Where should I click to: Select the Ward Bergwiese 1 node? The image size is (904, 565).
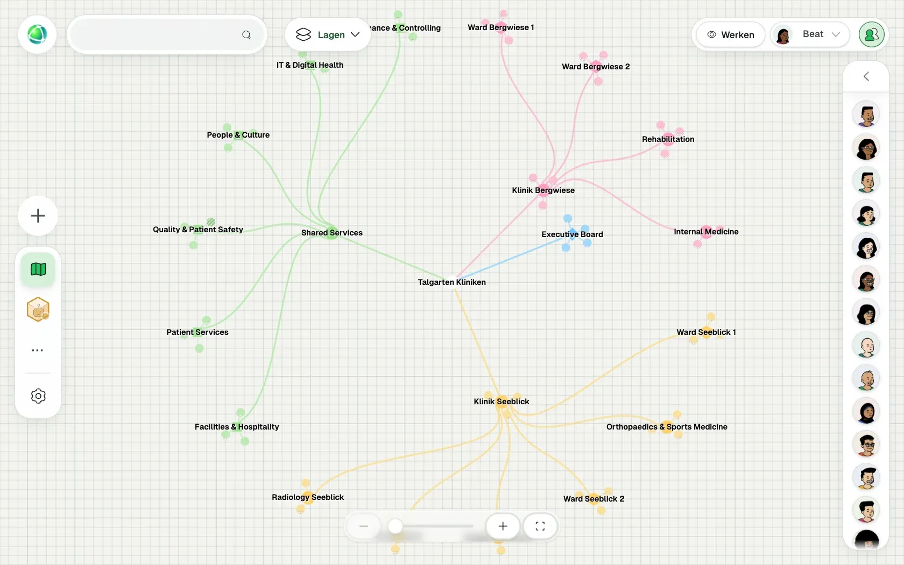point(501,27)
